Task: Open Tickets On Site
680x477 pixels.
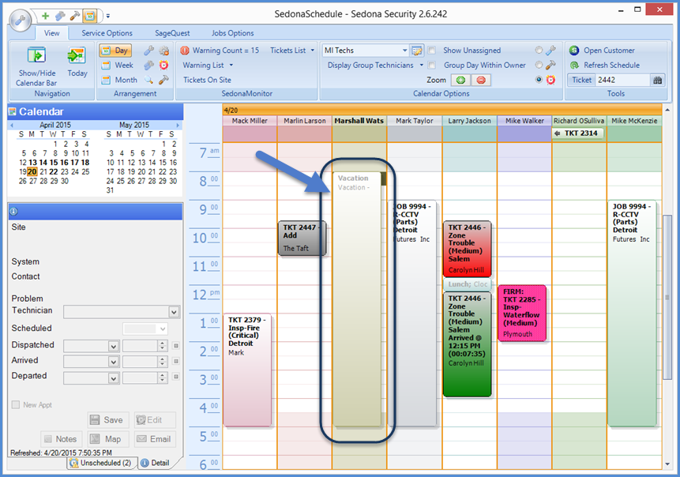Action: (207, 81)
